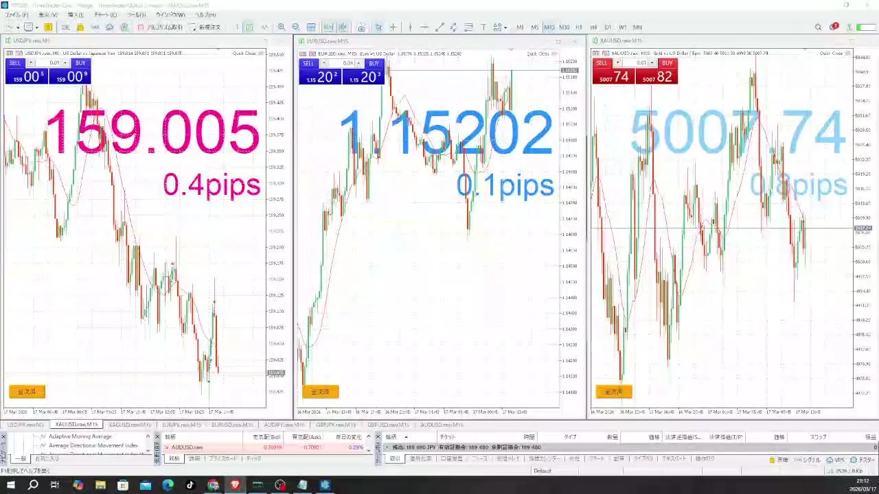The height and width of the screenshot is (494, 879).
Task: Open Microsoft Edge from taskbar
Action: (x=168, y=485)
